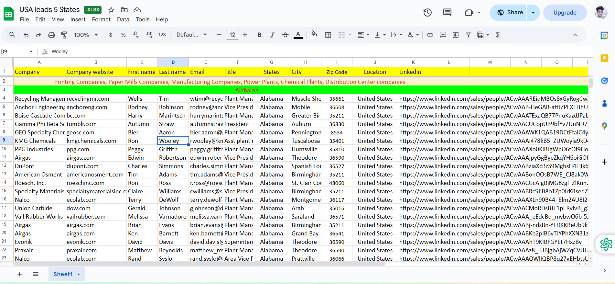This screenshot has width=615, height=284.
Task: Toggle bold formatting
Action: [x=259, y=35]
